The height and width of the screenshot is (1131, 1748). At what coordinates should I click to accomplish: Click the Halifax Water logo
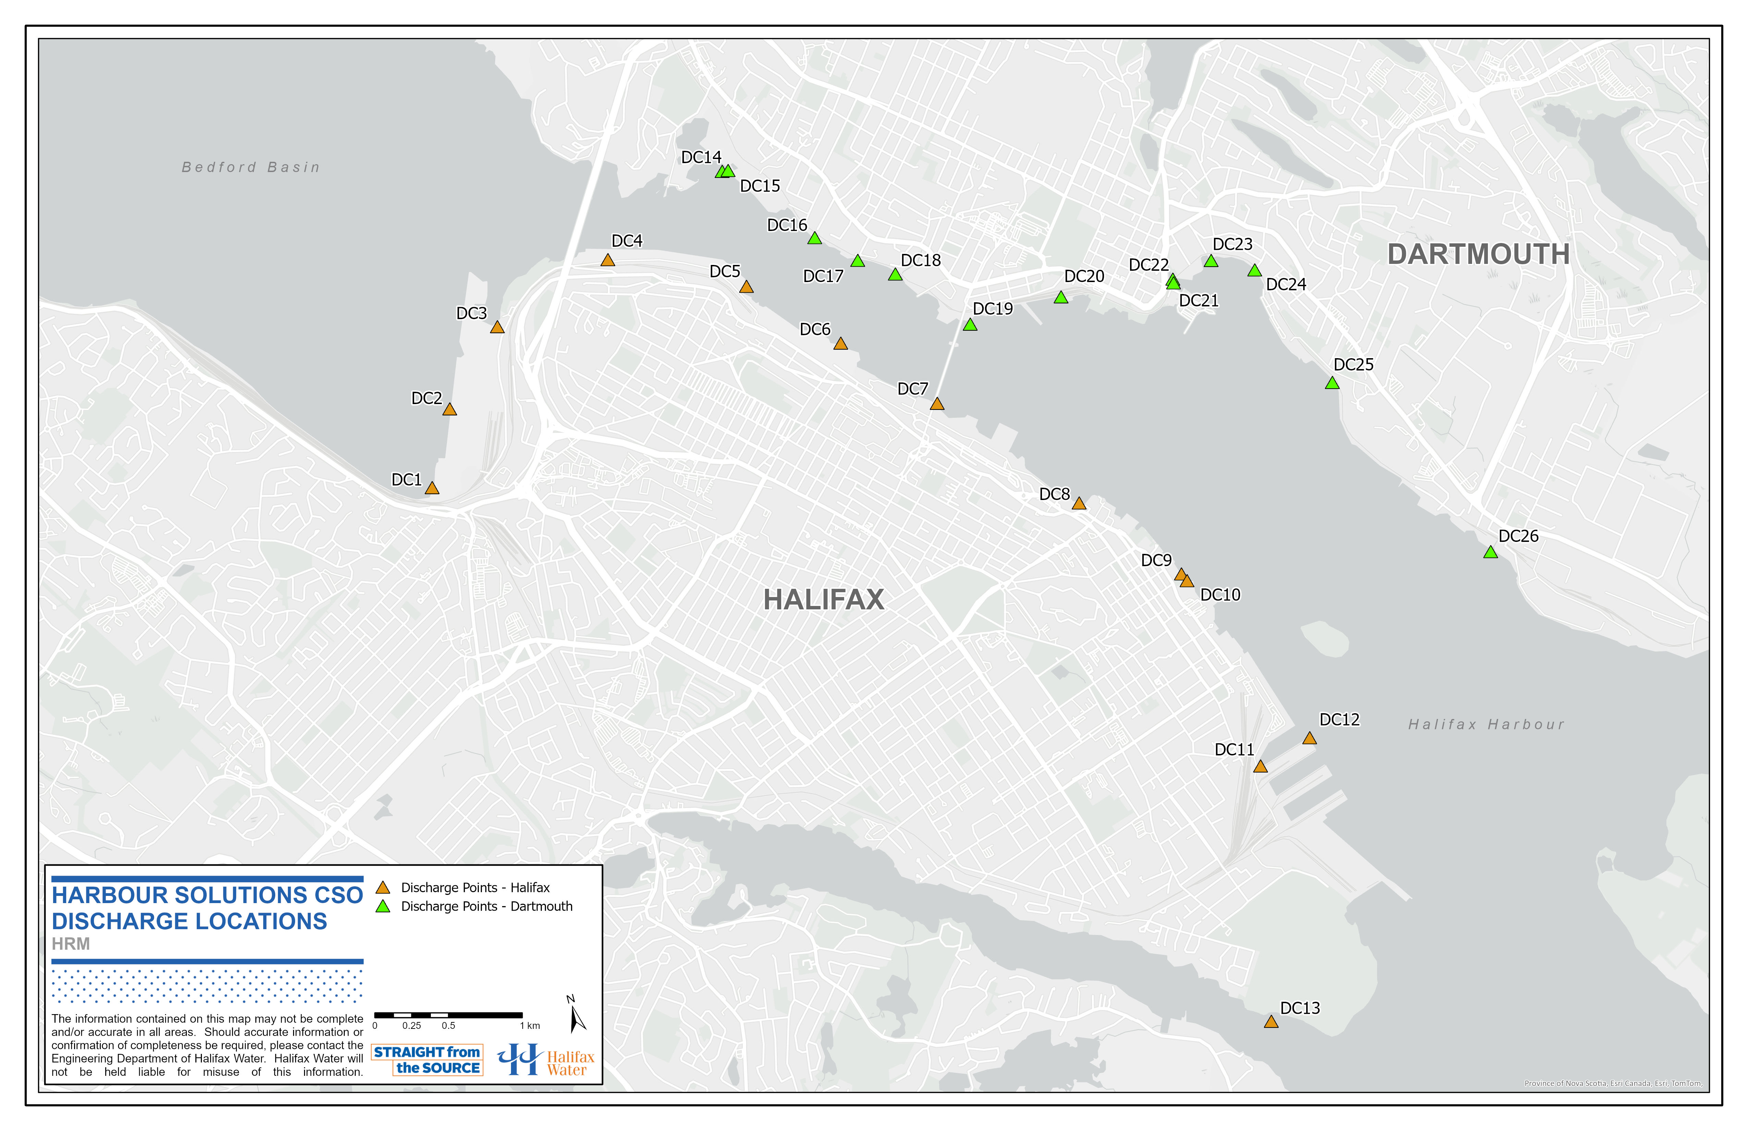coord(546,1060)
